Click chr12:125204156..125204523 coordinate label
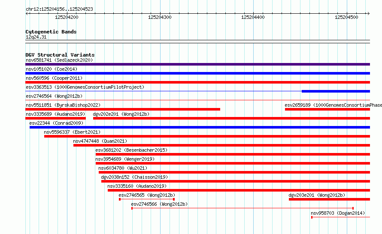 coord(59,9)
